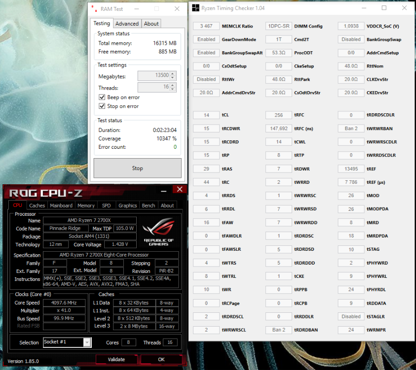
Task: Click the tFAW value field showing 16
Action: (x=206, y=223)
